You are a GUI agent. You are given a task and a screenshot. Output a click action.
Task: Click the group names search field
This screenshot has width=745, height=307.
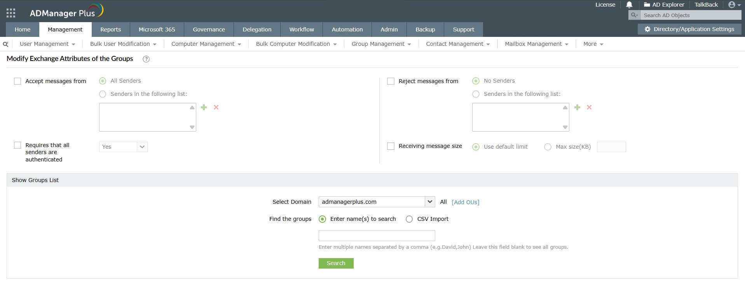[377, 236]
